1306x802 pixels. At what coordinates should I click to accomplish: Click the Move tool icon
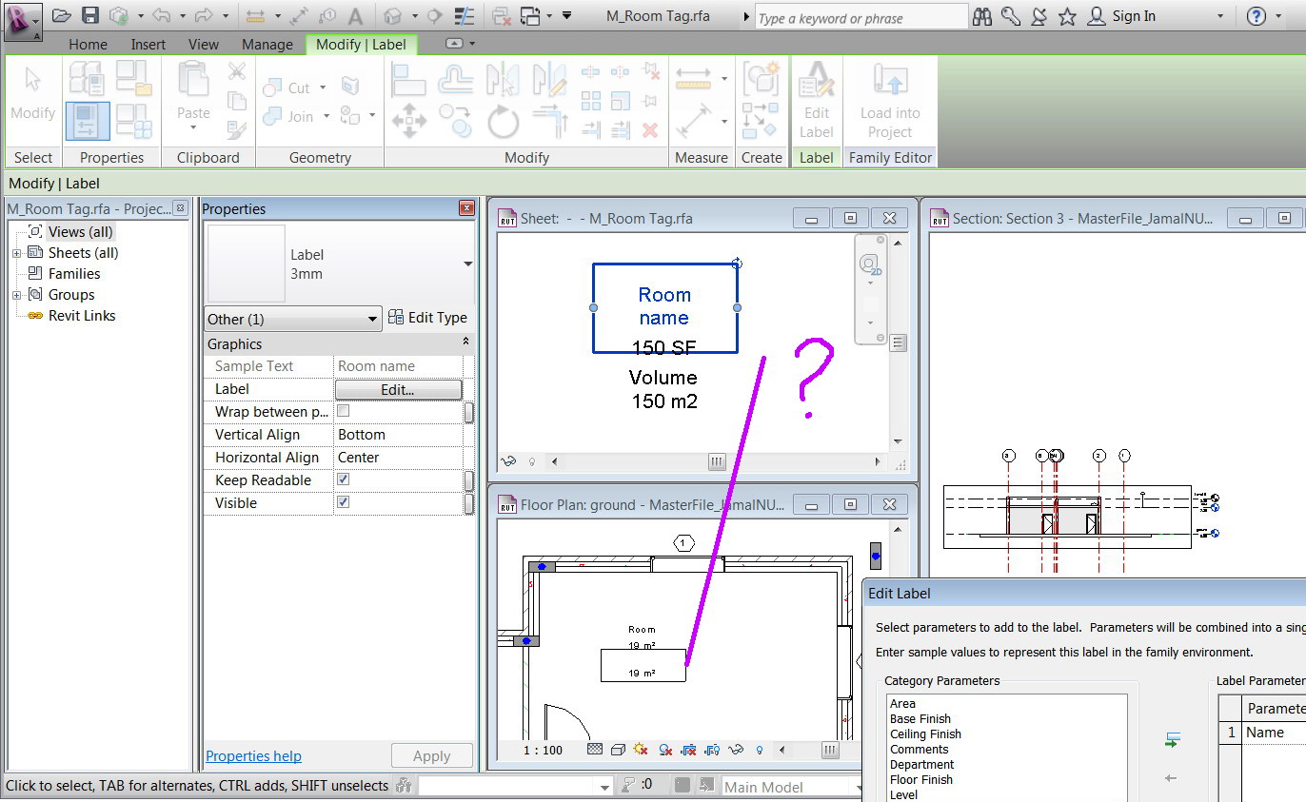tap(409, 122)
